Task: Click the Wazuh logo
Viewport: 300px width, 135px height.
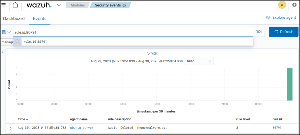Action: click(x=39, y=5)
